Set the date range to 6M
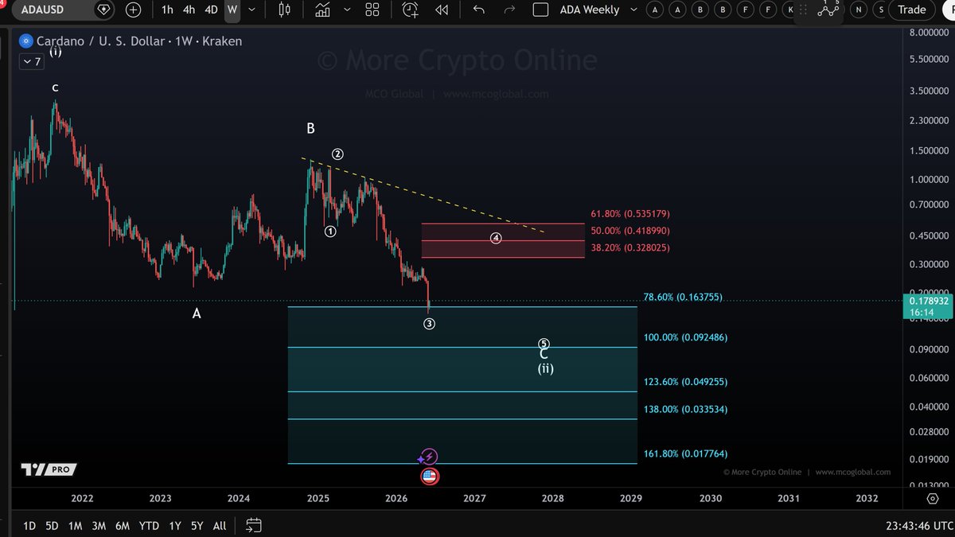Image resolution: width=955 pixels, height=537 pixels. point(123,526)
